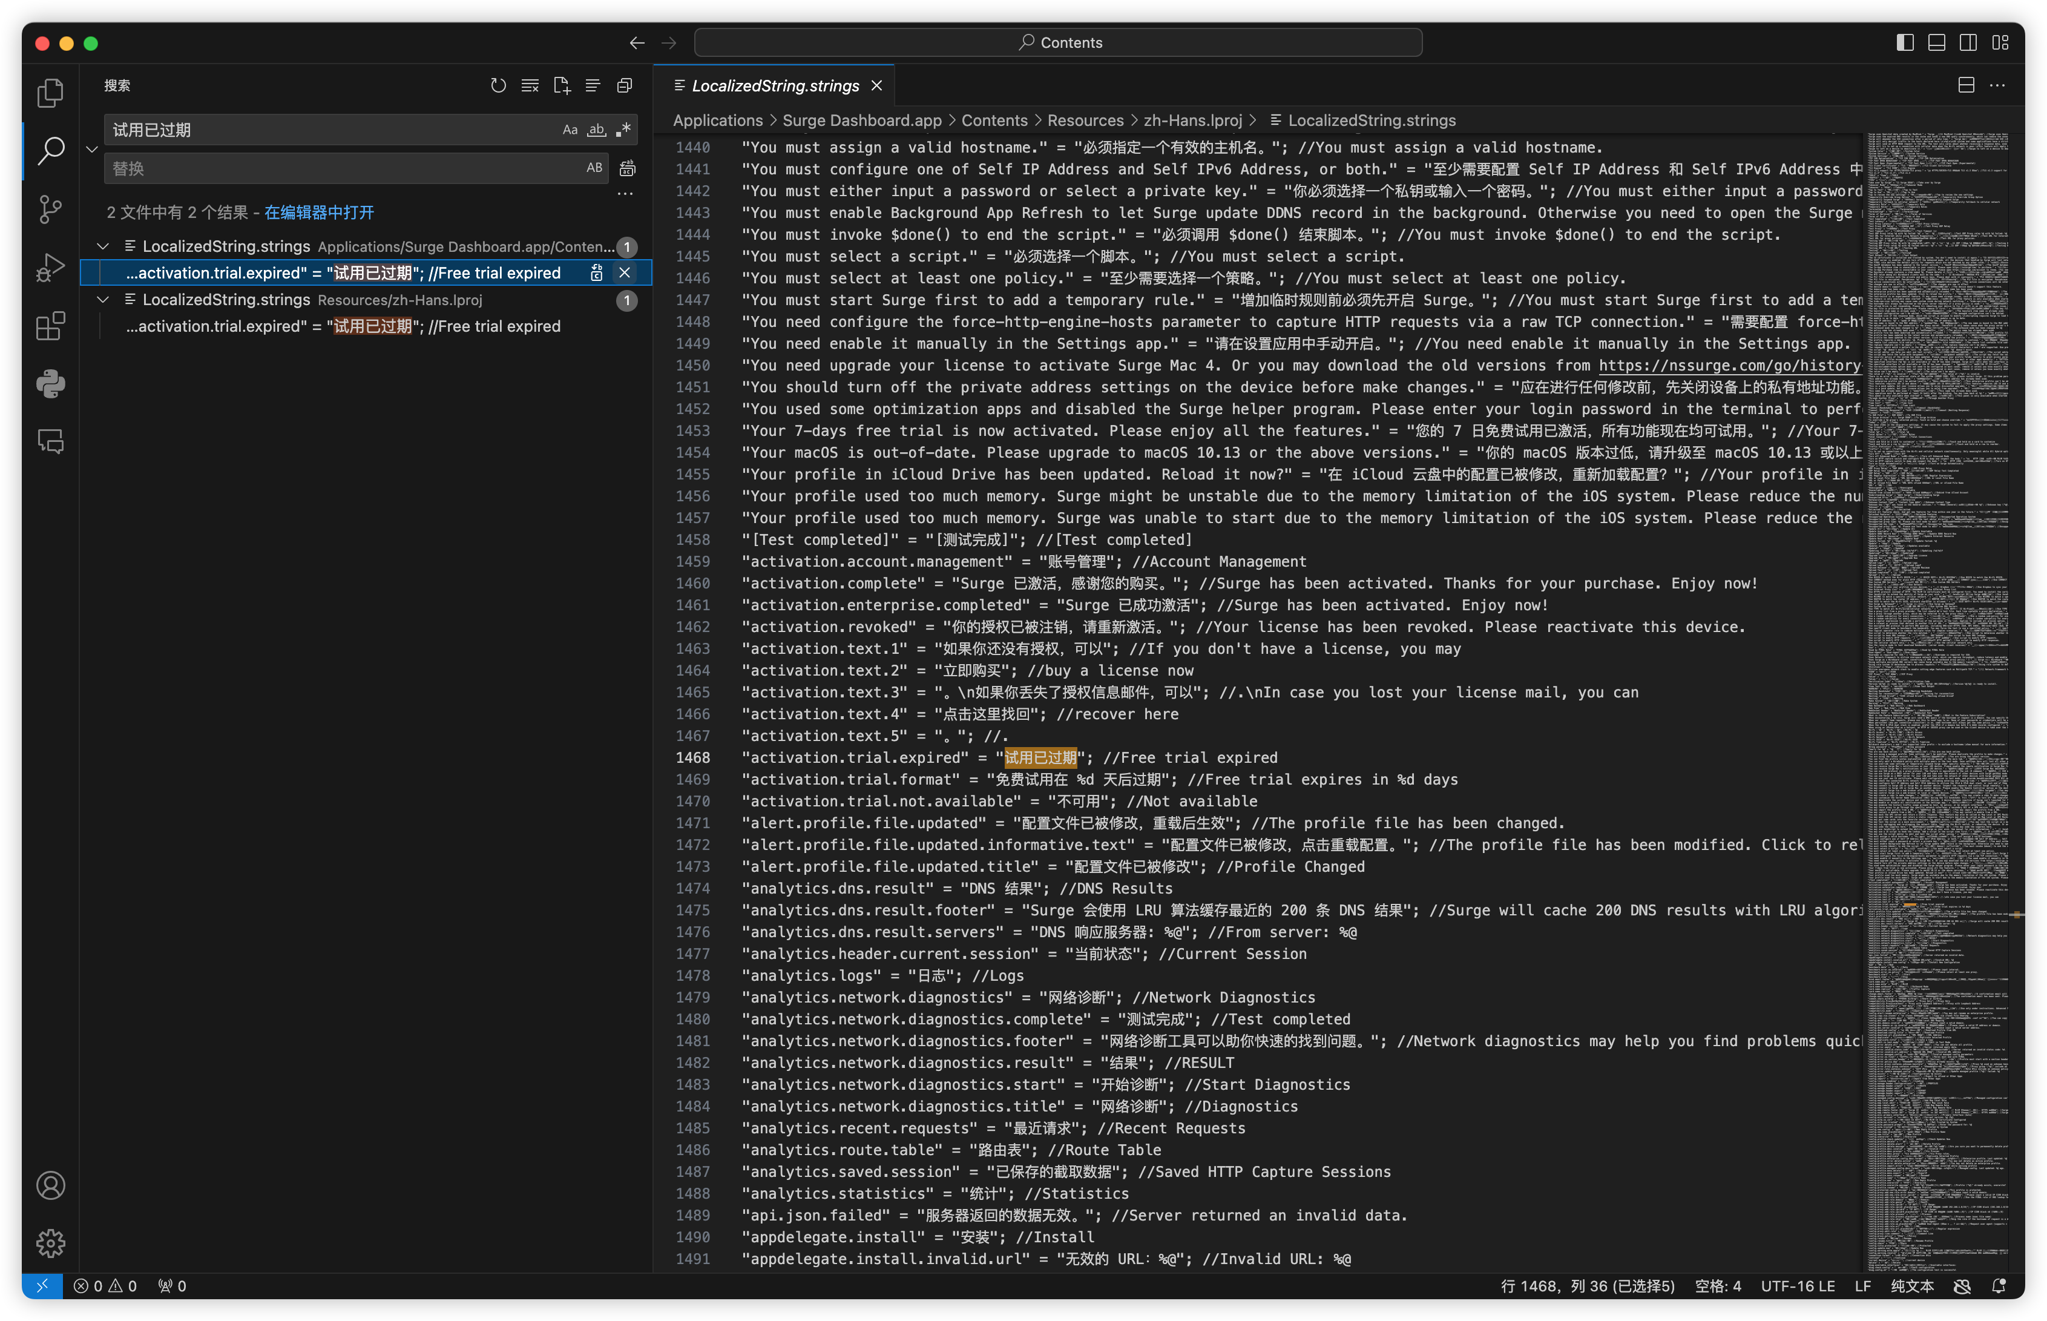The width and height of the screenshot is (2047, 1321).
Task: Toggle Match Case in search box
Action: coord(570,130)
